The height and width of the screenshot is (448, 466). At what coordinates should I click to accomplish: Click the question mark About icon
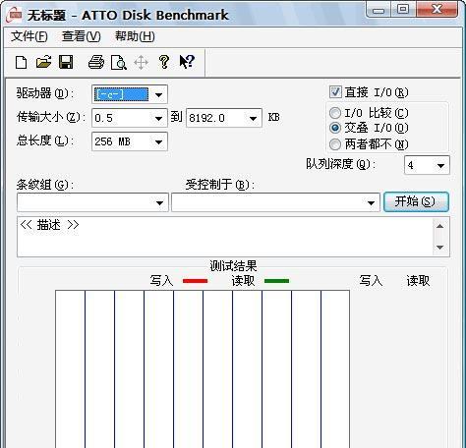tap(164, 62)
